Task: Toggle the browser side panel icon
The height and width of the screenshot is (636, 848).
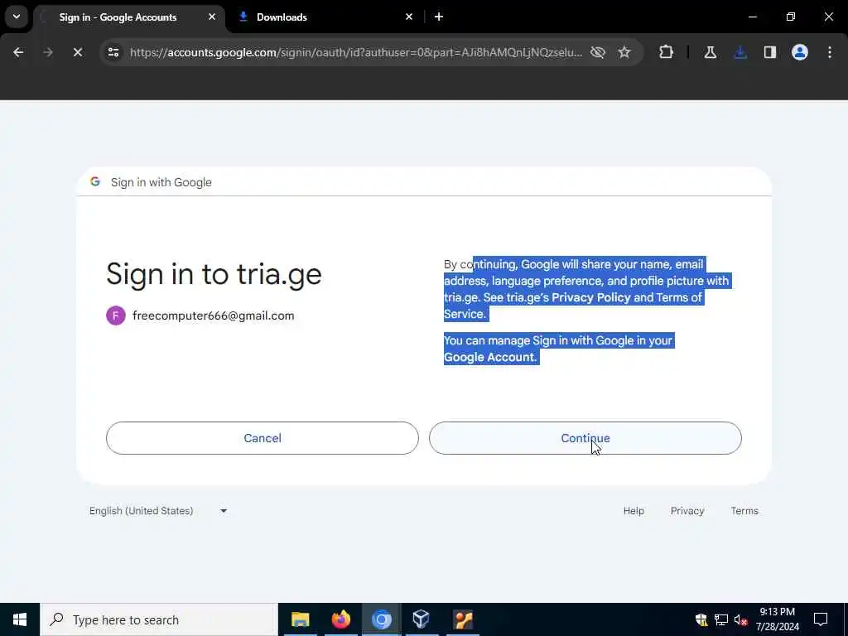Action: 770,52
